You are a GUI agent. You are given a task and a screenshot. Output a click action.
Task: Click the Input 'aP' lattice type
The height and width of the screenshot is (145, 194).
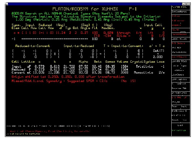(x=29, y=67)
